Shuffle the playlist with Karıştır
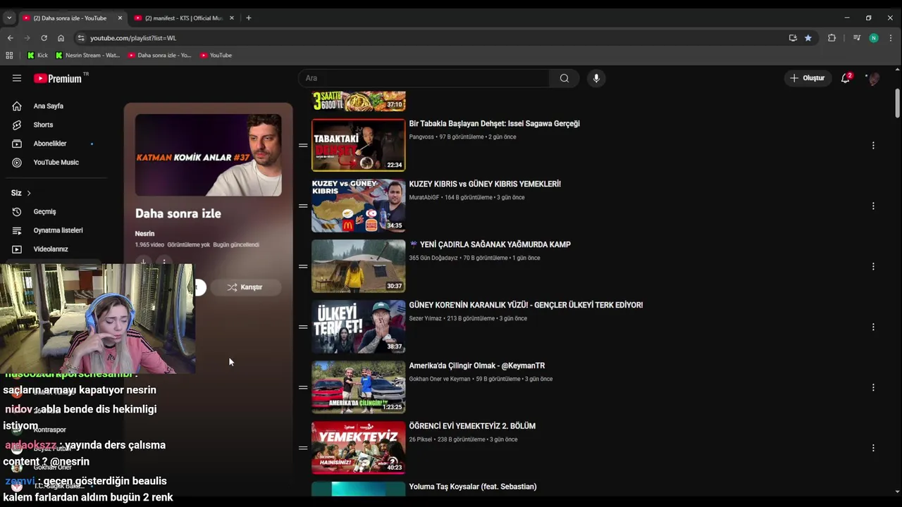The image size is (902, 507). click(x=245, y=287)
